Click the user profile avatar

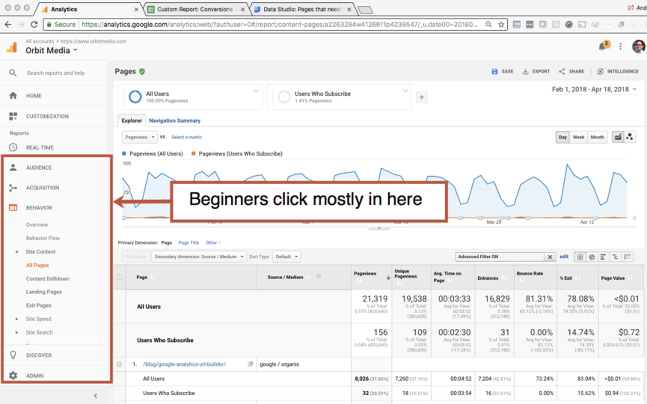click(x=638, y=47)
